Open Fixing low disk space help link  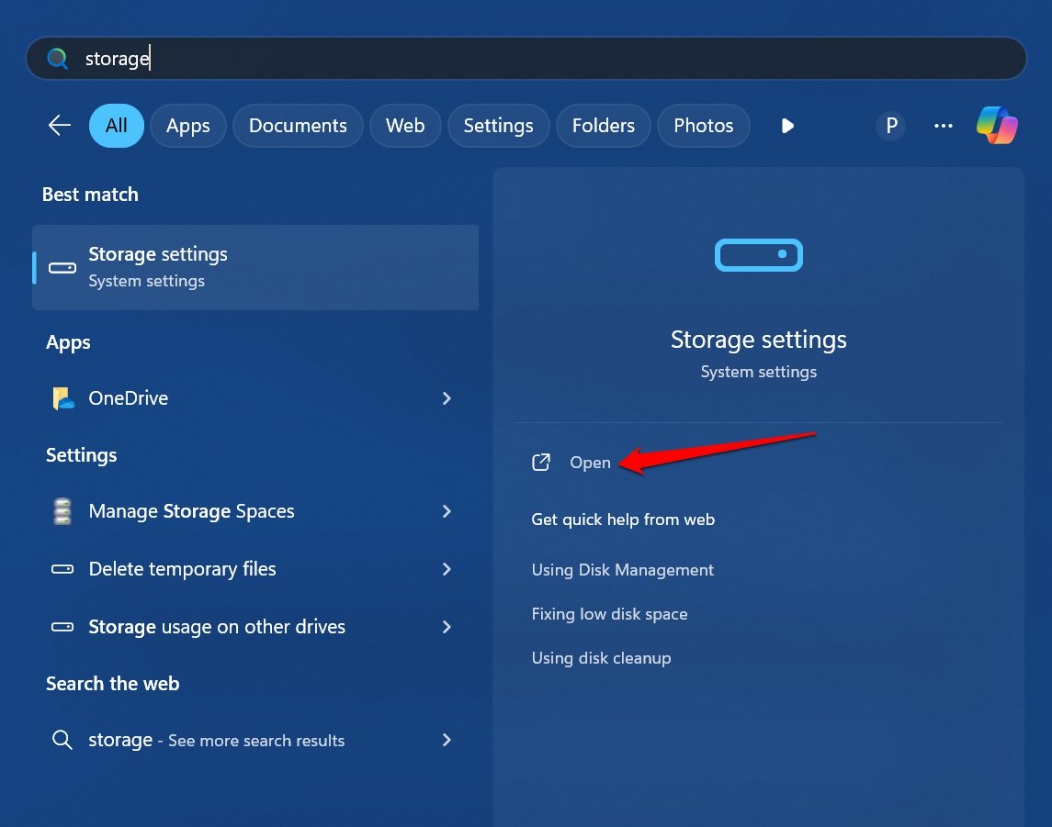(x=609, y=614)
